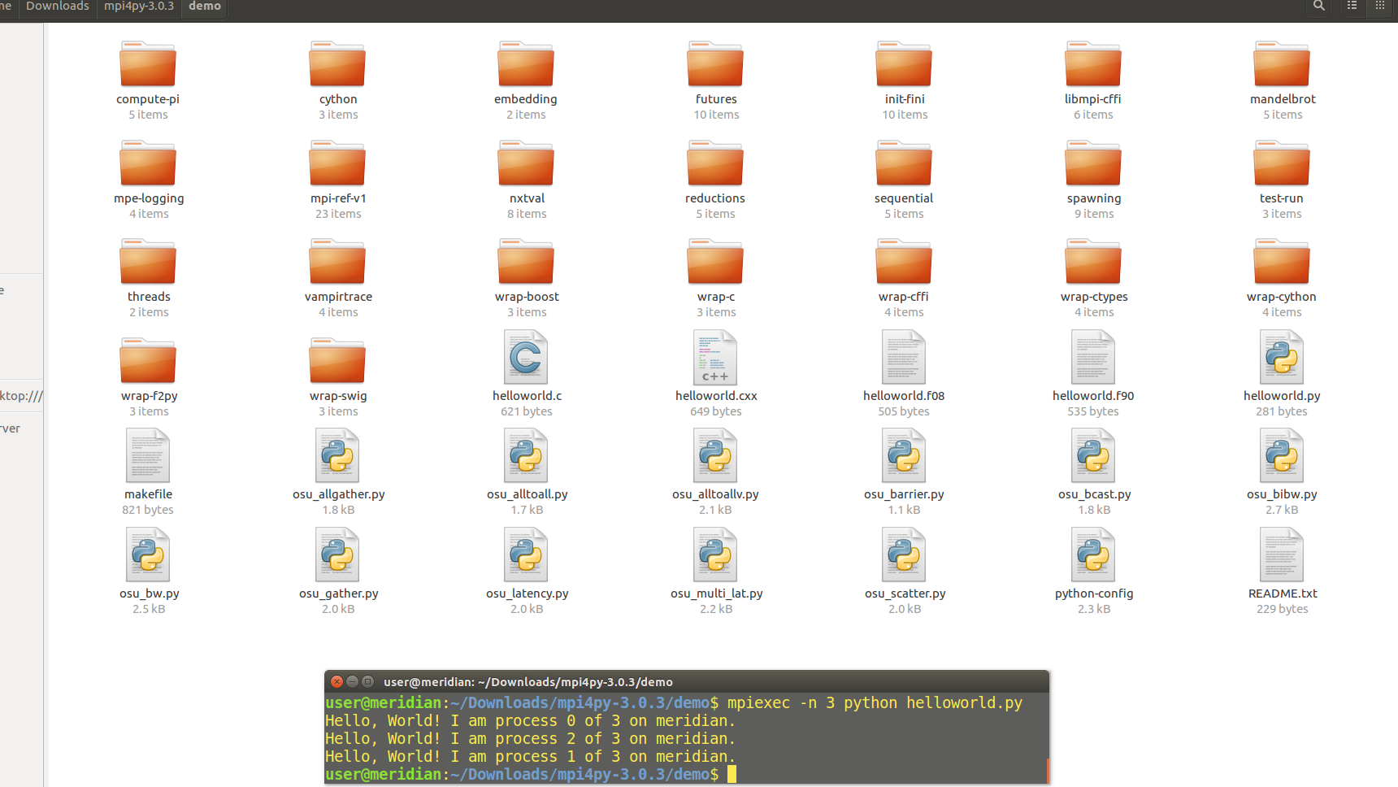Viewport: 1398px width, 787px height.
Task: Open the wrap-c folder
Action: tap(715, 262)
